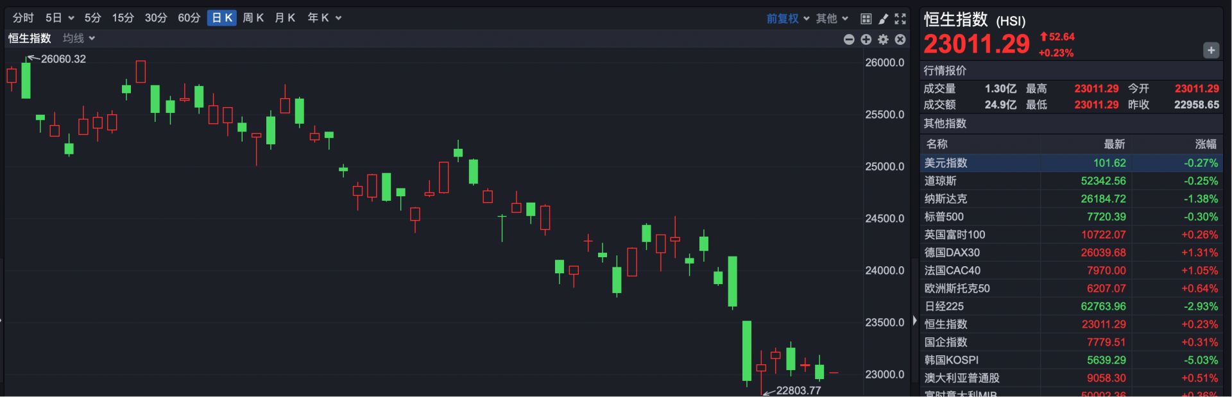Screen dimensions: 1232x397
Task: Click the 恒生指数 chart title label
Action: [x=30, y=38]
